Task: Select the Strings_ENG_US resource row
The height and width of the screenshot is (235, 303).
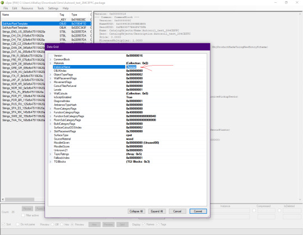Action: (47, 31)
